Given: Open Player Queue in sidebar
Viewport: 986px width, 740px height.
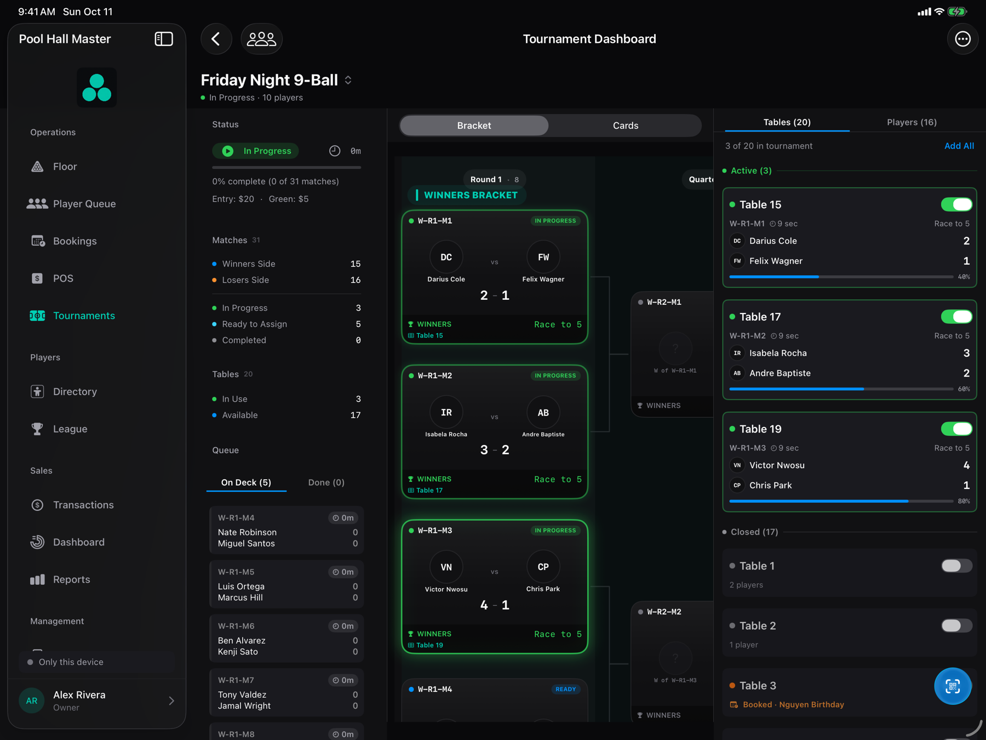Looking at the screenshot, I should [x=97, y=204].
